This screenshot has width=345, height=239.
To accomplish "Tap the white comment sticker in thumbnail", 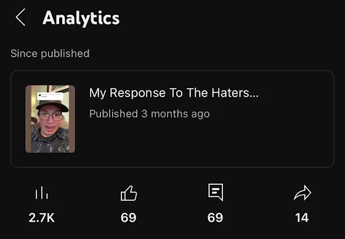I will [50, 96].
